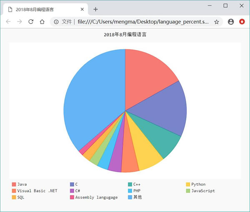Viewport: 250px width, 212px height.
Task: Click the C# legend label
Action: (x=77, y=191)
